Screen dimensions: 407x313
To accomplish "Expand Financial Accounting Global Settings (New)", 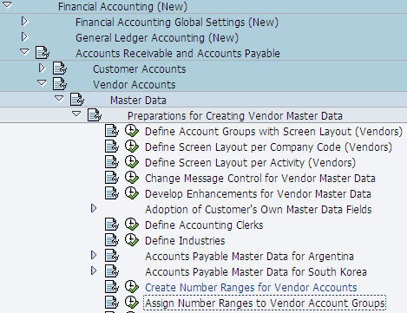I will point(24,21).
